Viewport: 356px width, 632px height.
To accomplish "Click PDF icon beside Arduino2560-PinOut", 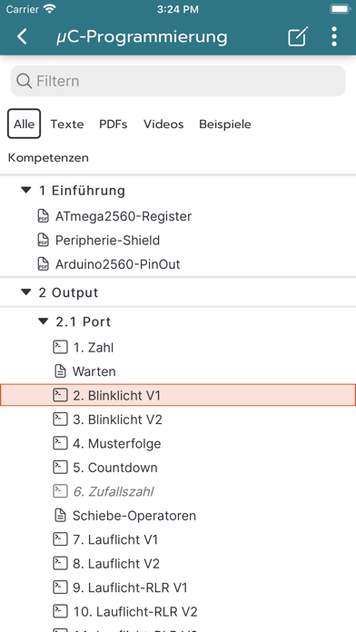I will pos(44,264).
